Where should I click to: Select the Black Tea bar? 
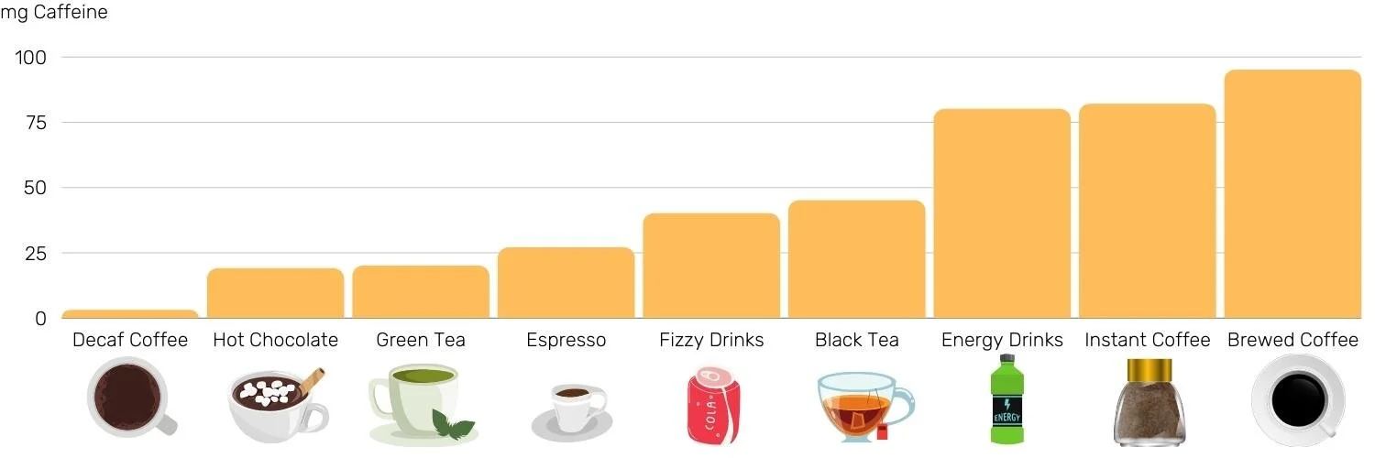856,259
